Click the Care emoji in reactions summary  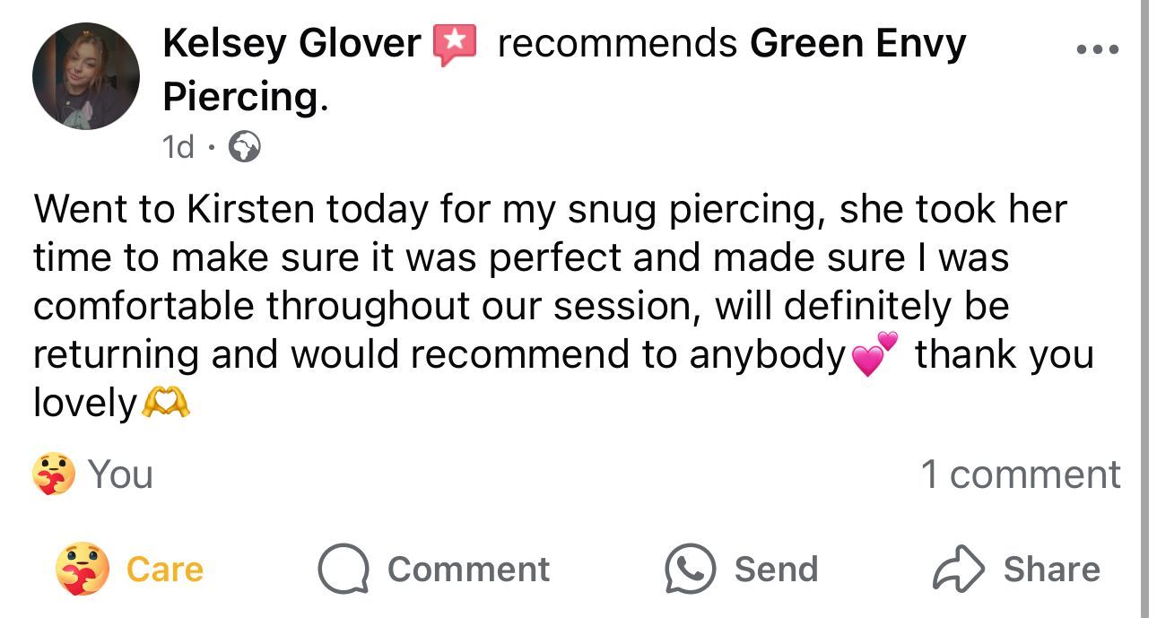pyautogui.click(x=54, y=474)
